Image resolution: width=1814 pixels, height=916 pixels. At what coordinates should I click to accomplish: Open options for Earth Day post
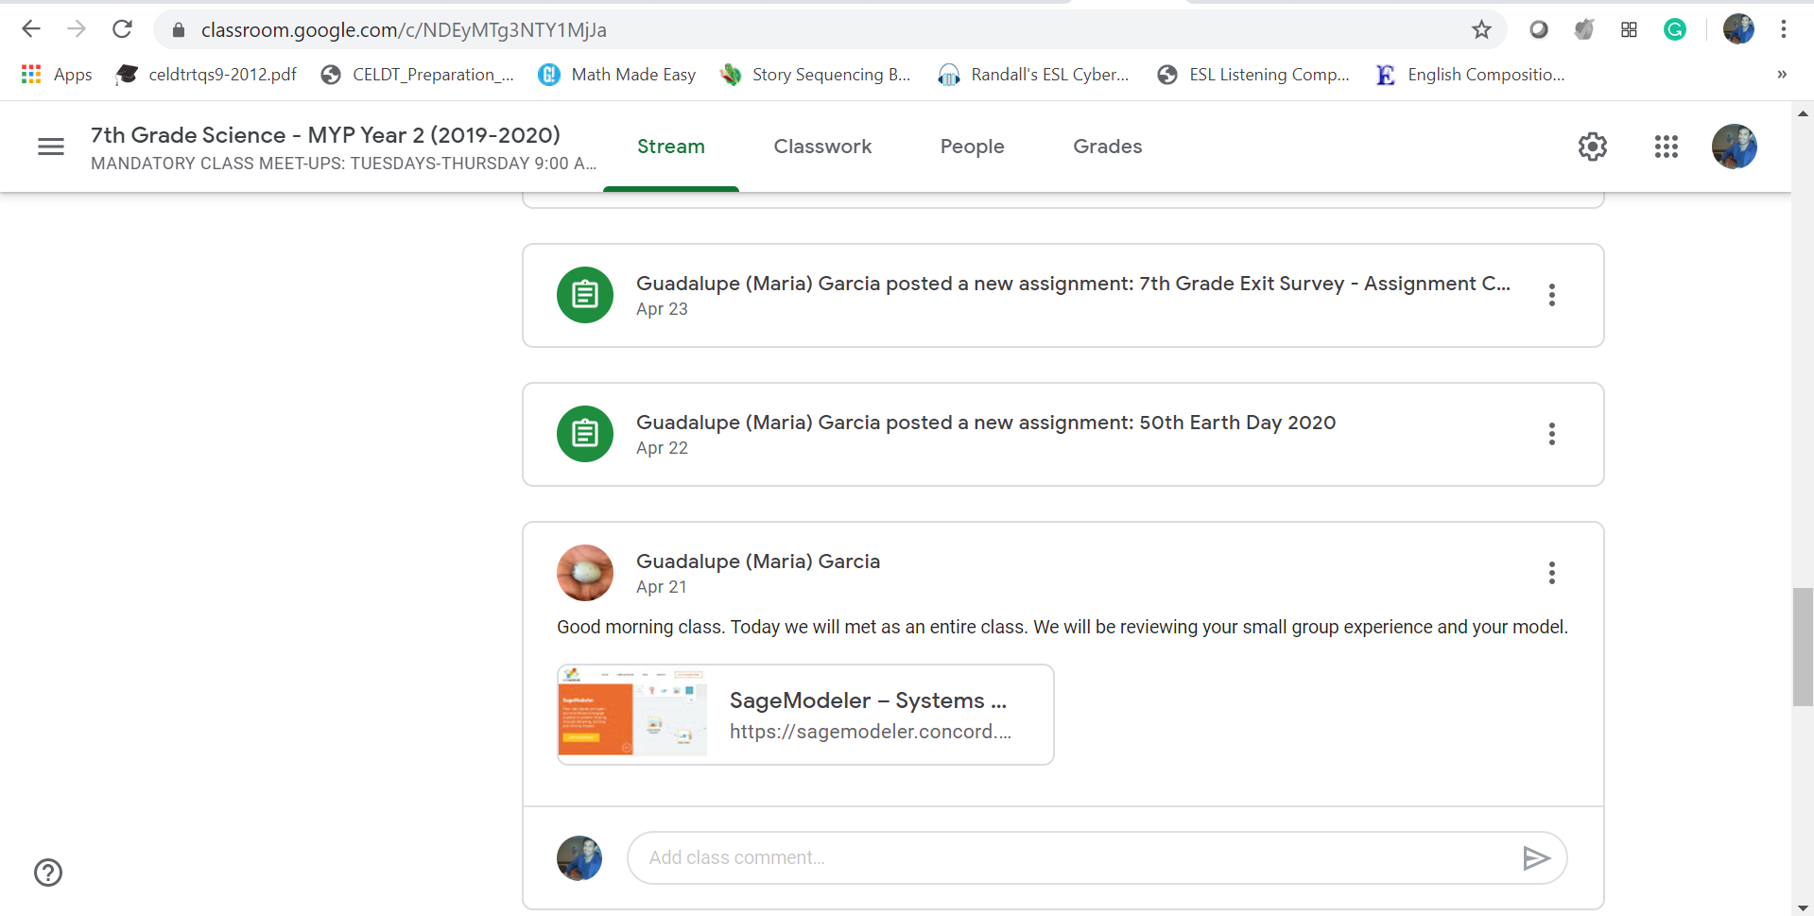click(1551, 434)
